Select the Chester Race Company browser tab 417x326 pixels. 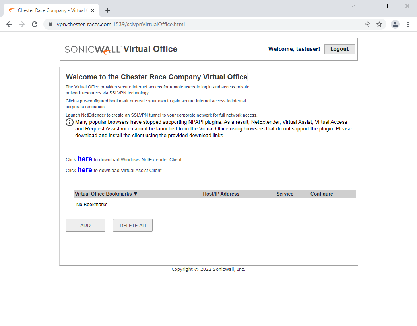pyautogui.click(x=51, y=10)
